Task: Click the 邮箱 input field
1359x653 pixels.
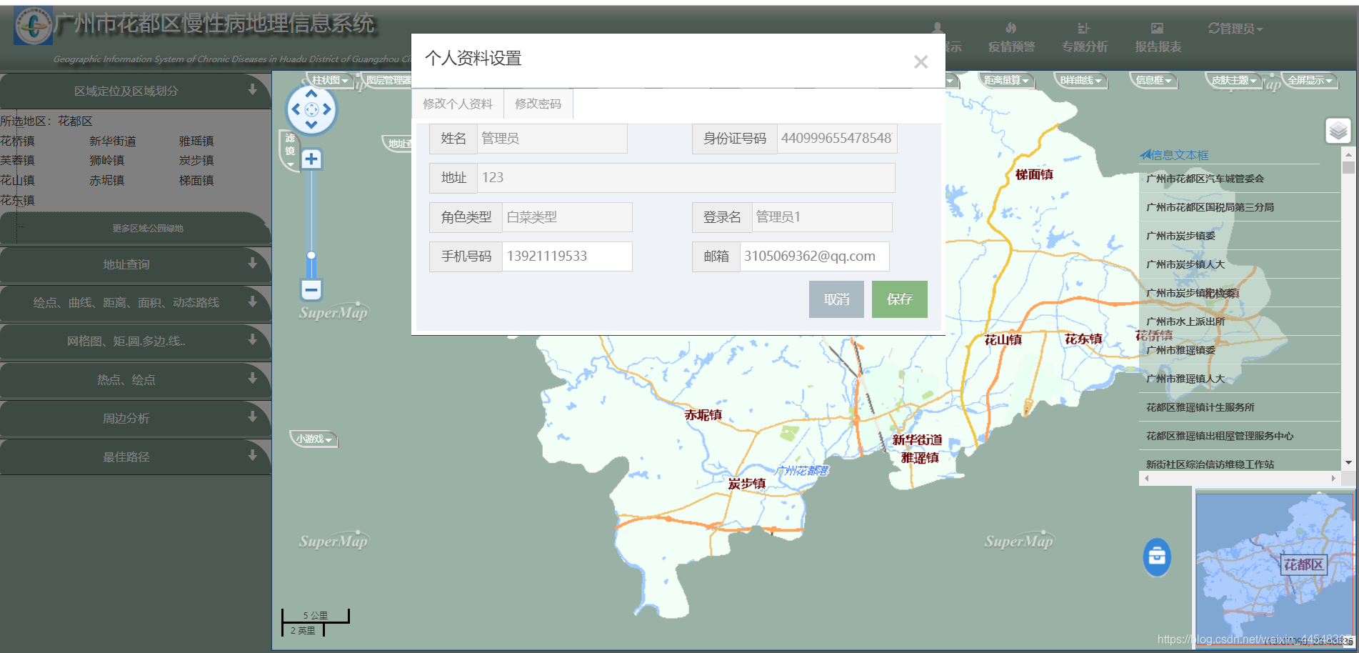Action: click(x=814, y=256)
